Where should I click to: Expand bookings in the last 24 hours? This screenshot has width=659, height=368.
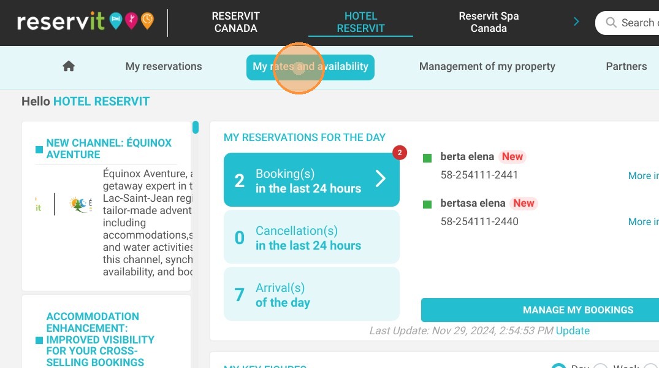[311, 180]
